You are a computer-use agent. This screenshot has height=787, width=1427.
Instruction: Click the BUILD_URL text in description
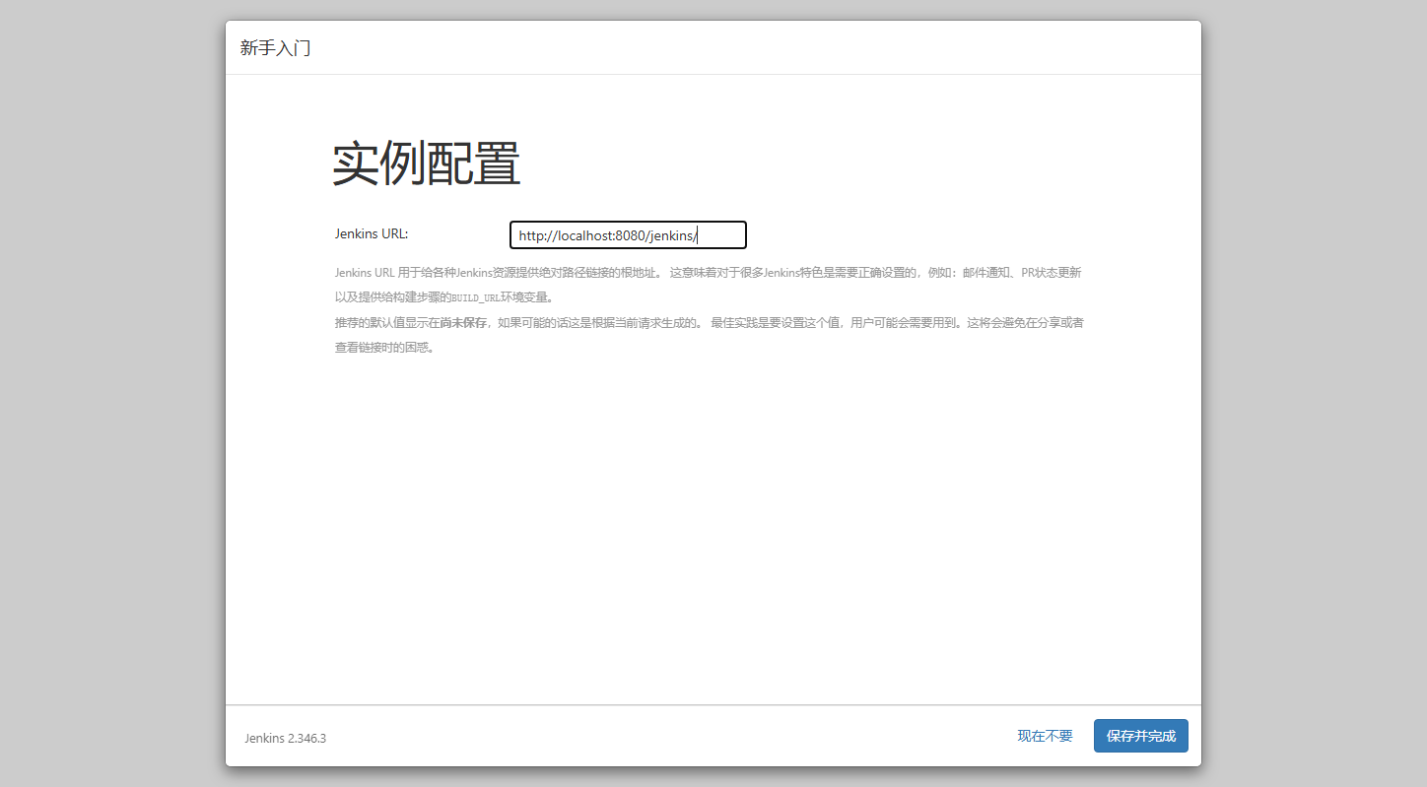click(475, 297)
